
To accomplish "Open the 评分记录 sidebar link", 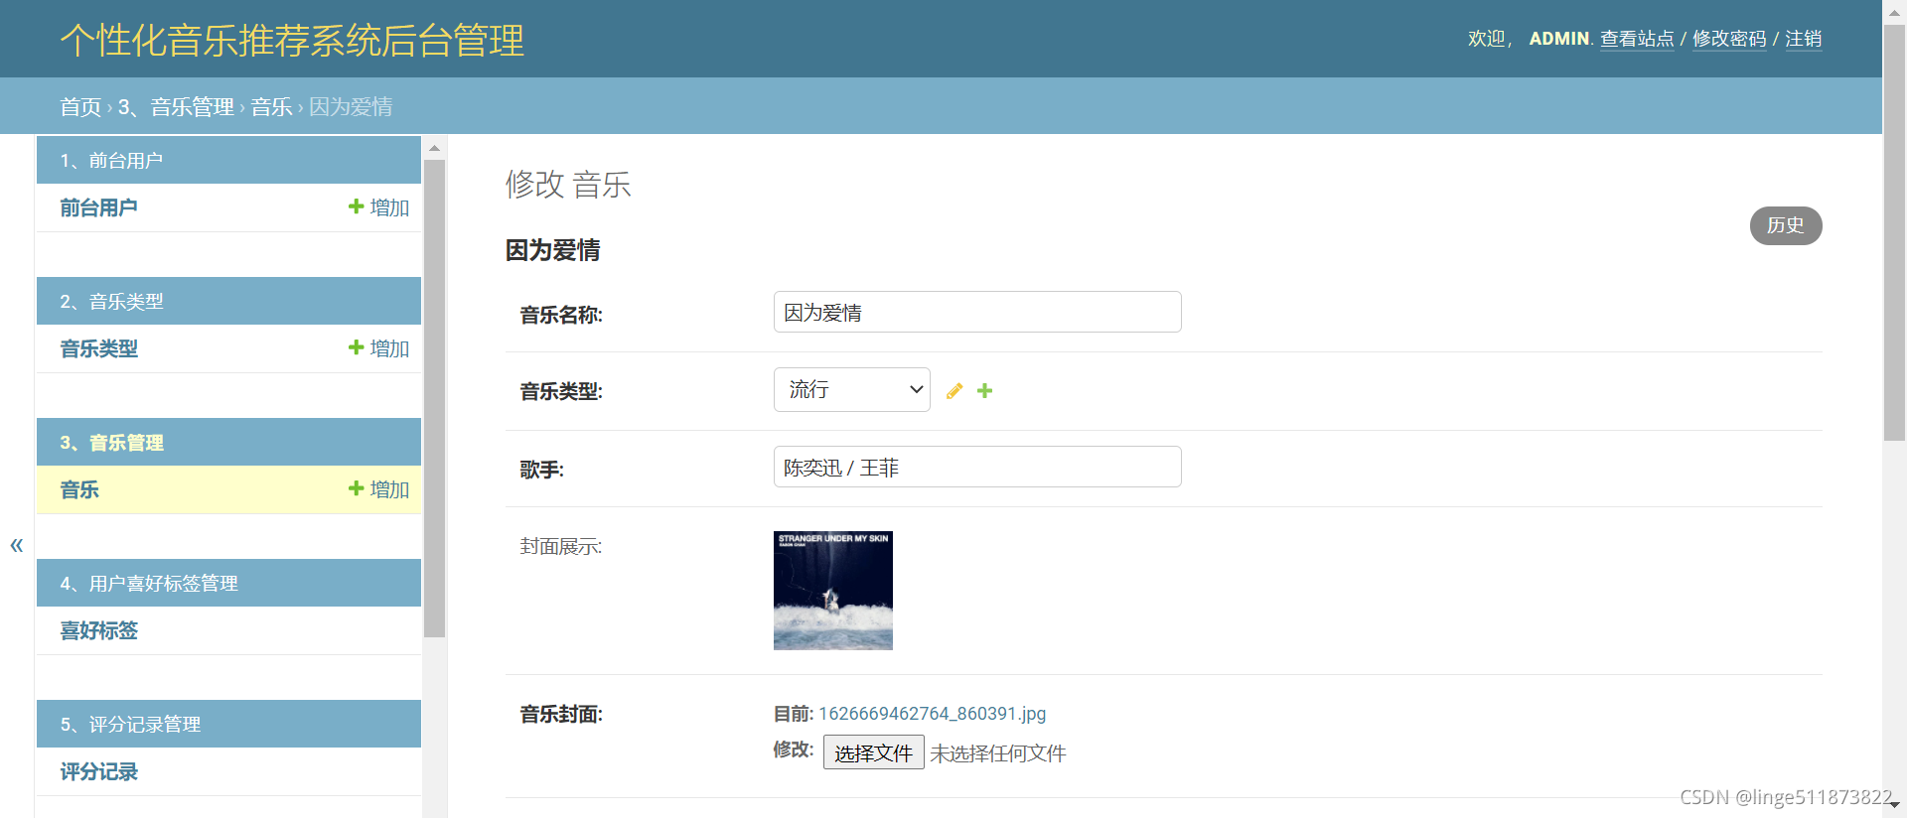I will pyautogui.click(x=98, y=771).
